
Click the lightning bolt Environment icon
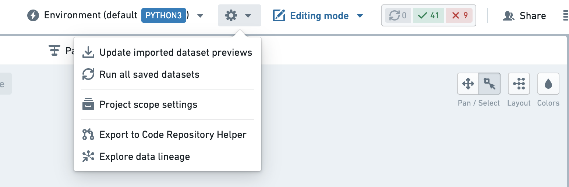pos(33,16)
